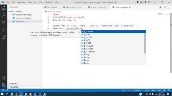Click Ln 6, Col 25 in status bar
172x96 pixels.
point(127,90)
